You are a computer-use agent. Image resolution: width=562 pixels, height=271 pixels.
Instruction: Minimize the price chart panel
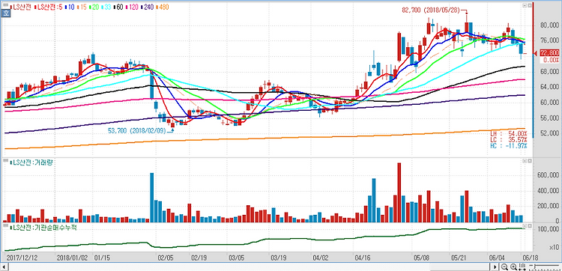pyautogui.click(x=525, y=5)
